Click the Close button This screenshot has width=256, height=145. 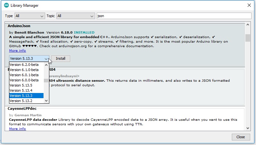coord(241,137)
